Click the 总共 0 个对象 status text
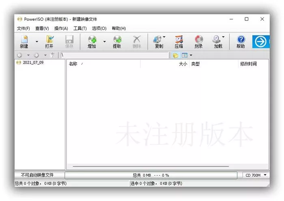 tap(41, 184)
